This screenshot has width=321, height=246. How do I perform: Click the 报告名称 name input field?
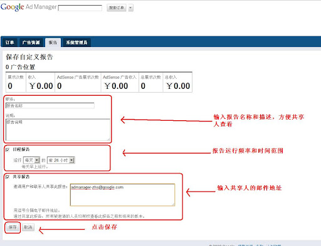(x=50, y=106)
